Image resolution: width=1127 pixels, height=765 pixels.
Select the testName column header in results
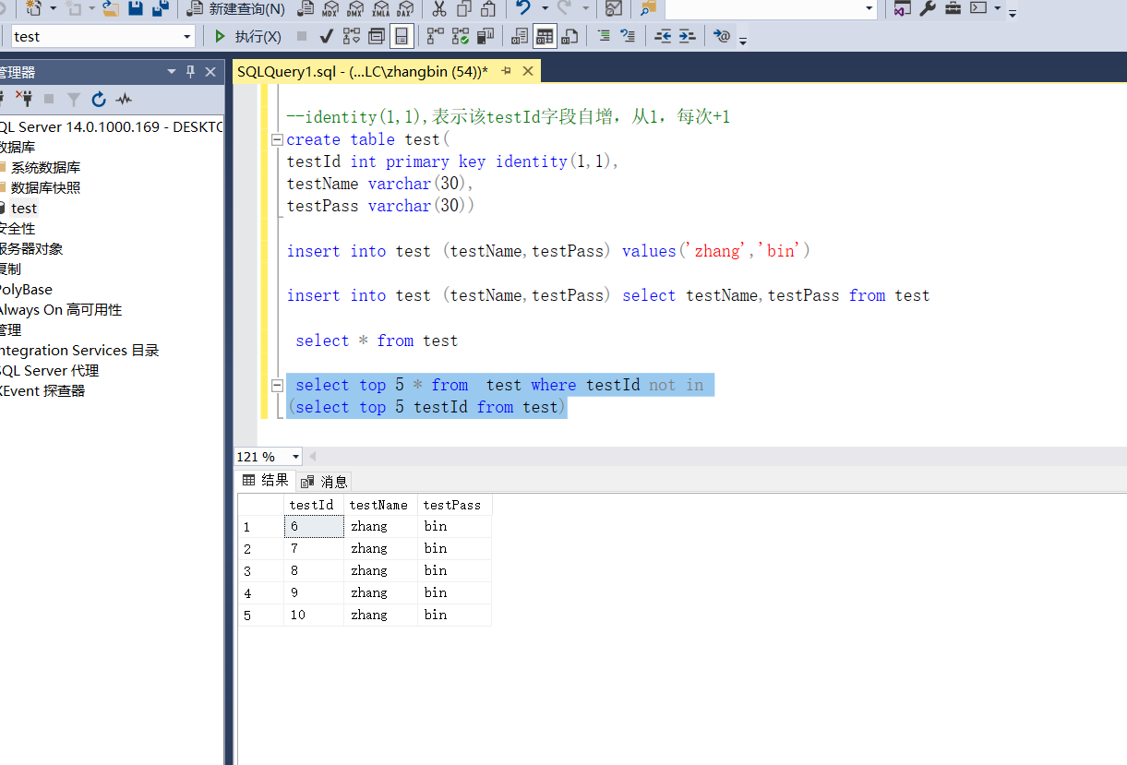[378, 505]
